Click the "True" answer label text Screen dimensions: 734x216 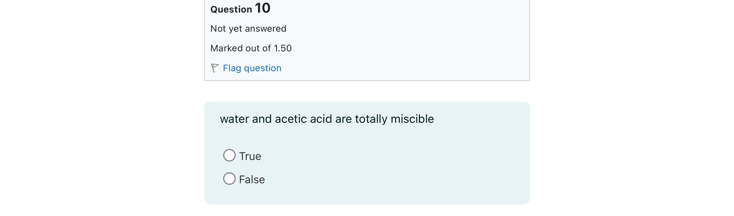tap(250, 156)
